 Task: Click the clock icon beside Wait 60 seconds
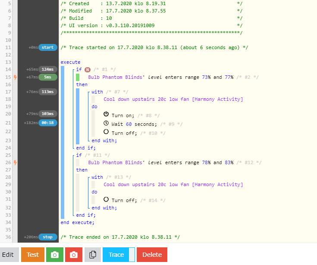(106, 123)
